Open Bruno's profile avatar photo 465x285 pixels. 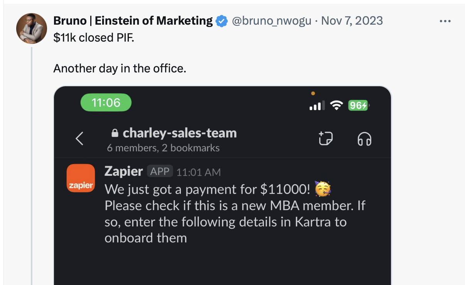[x=31, y=28]
